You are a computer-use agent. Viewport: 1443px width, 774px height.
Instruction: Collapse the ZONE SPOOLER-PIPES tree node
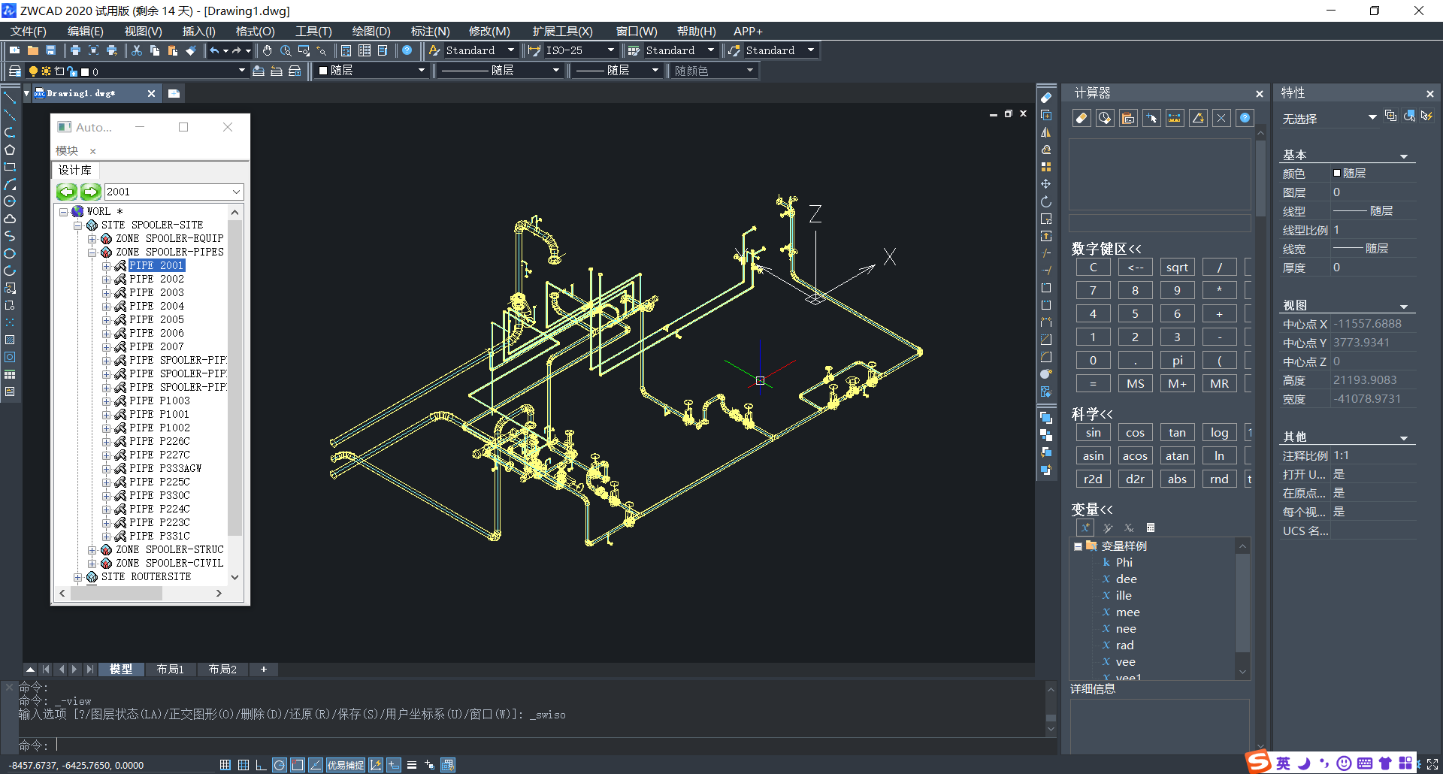coord(92,252)
